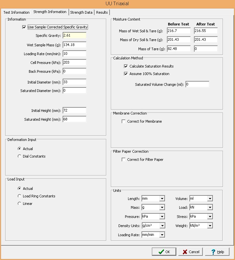Click the Saturated Volume Change field

pyautogui.click(x=197, y=84)
